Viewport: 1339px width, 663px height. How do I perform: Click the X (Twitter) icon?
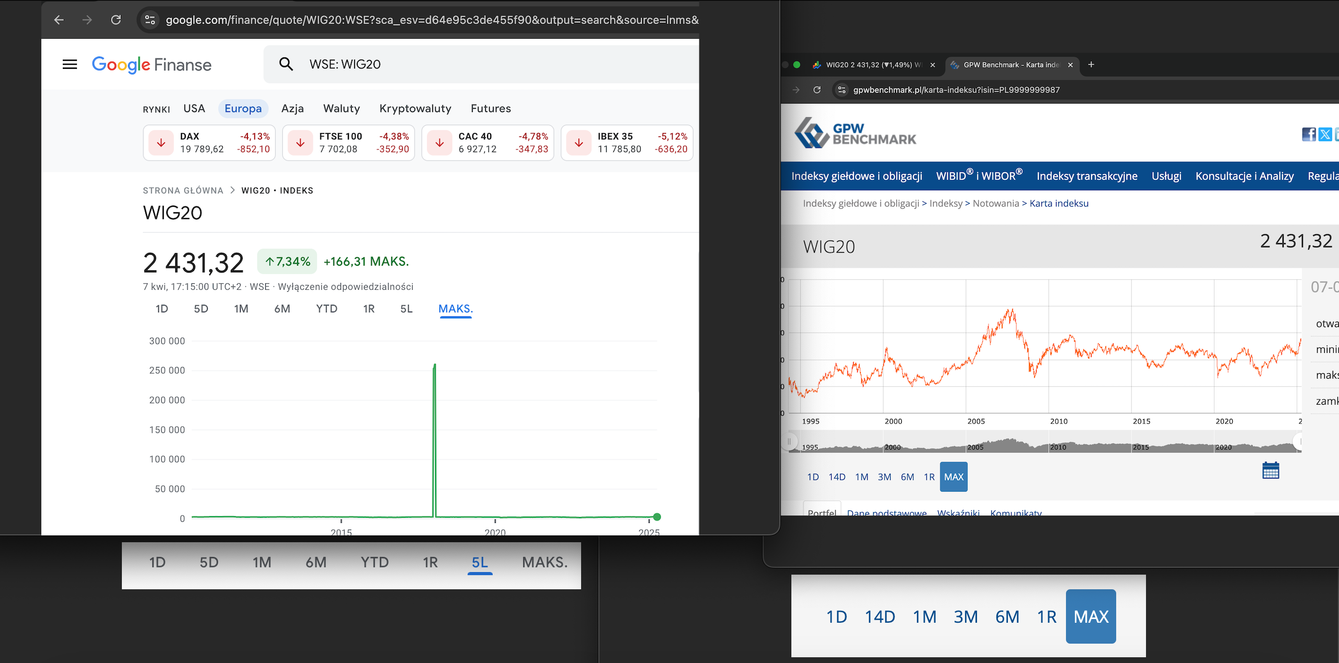coord(1325,134)
